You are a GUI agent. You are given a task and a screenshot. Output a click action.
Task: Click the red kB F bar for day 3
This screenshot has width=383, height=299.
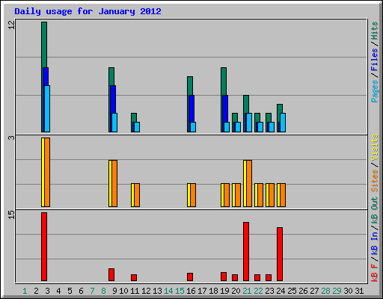[44, 247]
